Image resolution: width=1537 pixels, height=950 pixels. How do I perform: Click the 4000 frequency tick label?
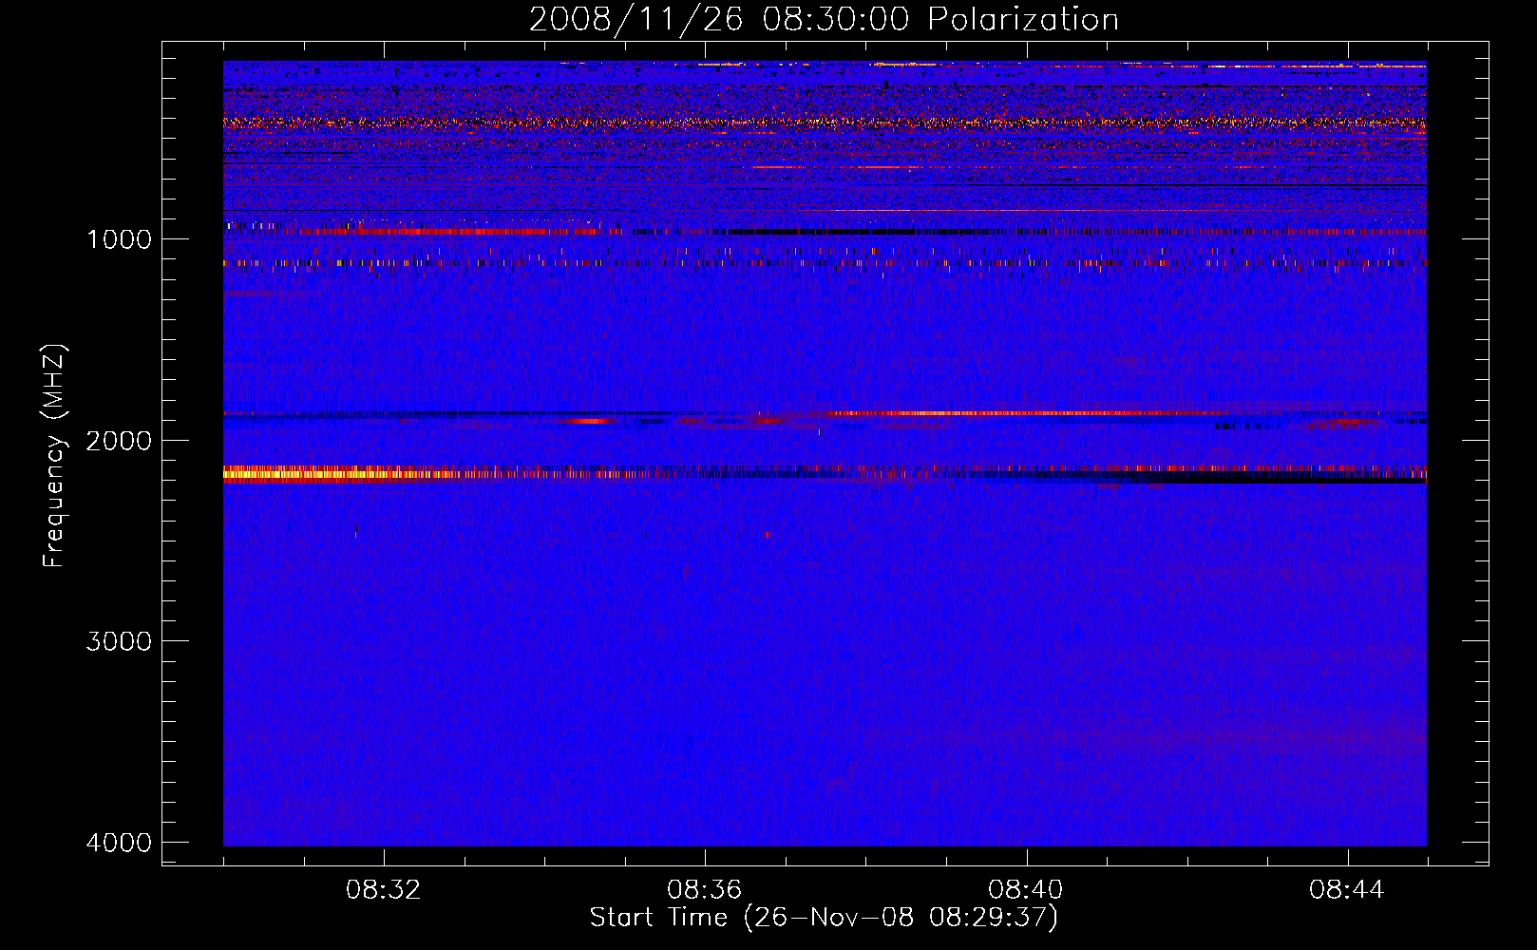point(119,843)
